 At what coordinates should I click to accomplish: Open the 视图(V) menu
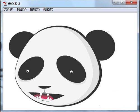pos(22,10)
